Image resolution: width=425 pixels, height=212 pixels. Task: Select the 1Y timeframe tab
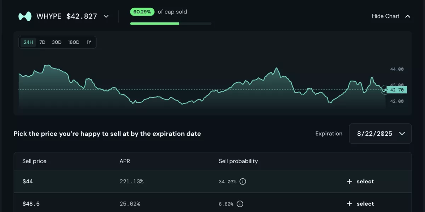point(89,42)
